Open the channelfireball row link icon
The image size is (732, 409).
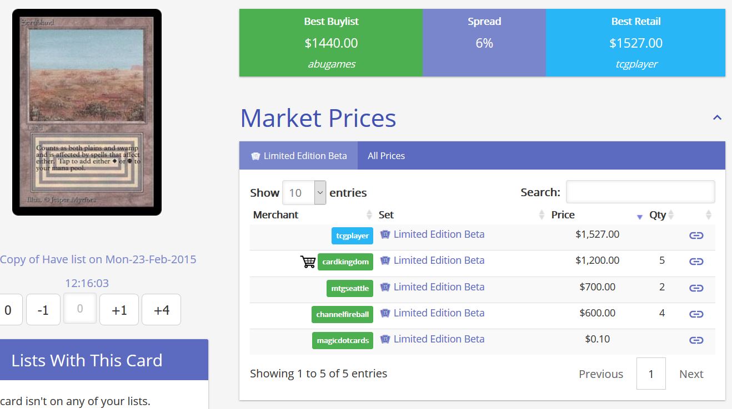[696, 314]
